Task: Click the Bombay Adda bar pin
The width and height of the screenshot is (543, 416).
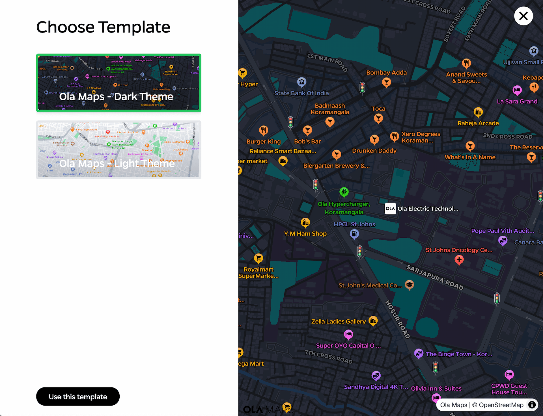Action: point(386,82)
